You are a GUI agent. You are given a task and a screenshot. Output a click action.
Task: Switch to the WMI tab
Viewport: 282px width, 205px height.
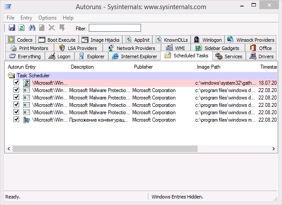175,48
